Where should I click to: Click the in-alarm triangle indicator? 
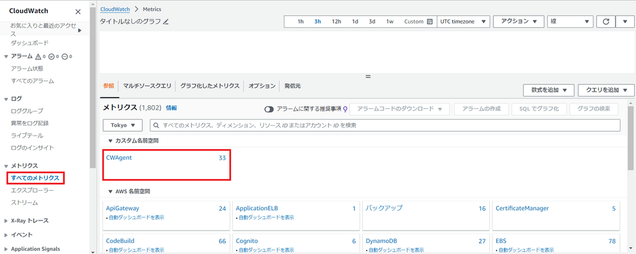[38, 56]
